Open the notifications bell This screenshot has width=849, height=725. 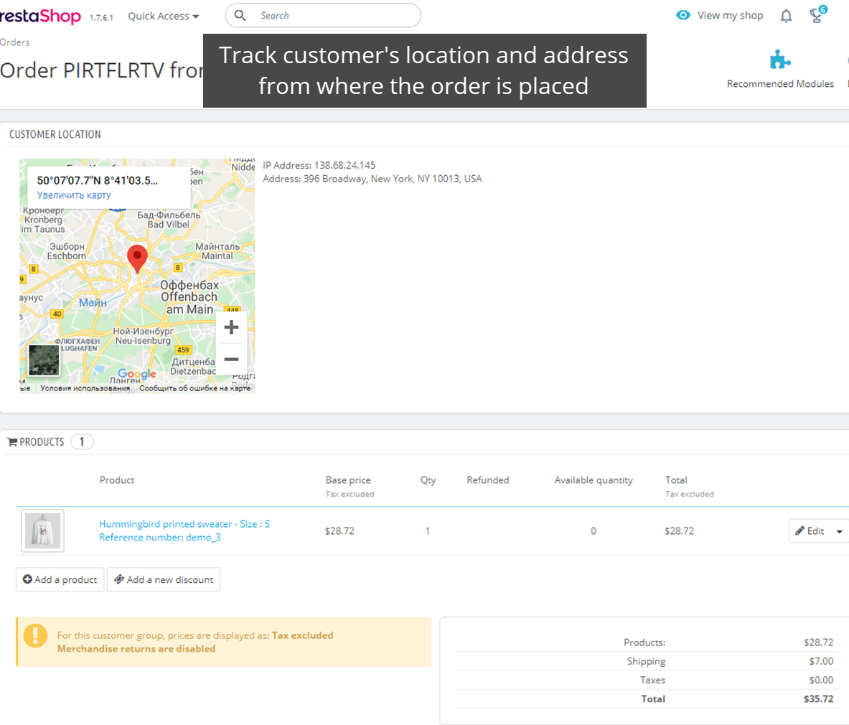coord(786,16)
